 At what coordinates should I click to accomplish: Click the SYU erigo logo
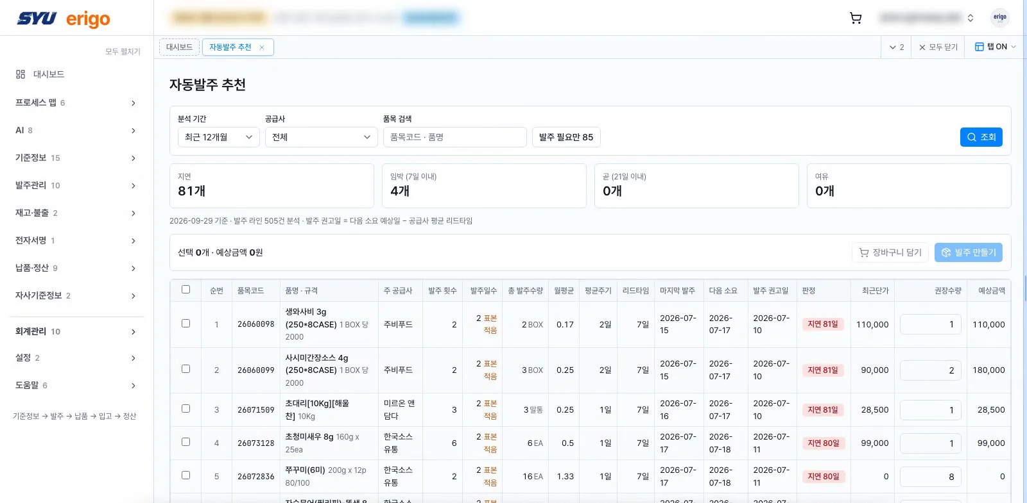coord(64,19)
